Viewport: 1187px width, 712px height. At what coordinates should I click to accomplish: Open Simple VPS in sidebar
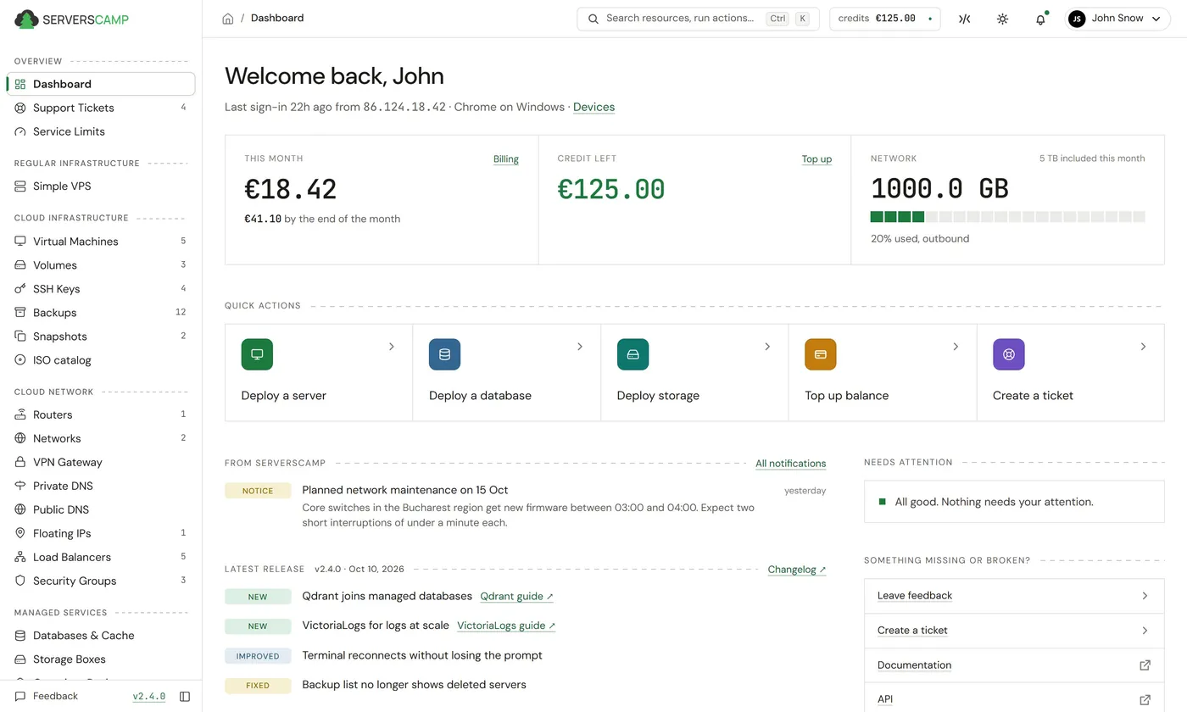(101, 186)
